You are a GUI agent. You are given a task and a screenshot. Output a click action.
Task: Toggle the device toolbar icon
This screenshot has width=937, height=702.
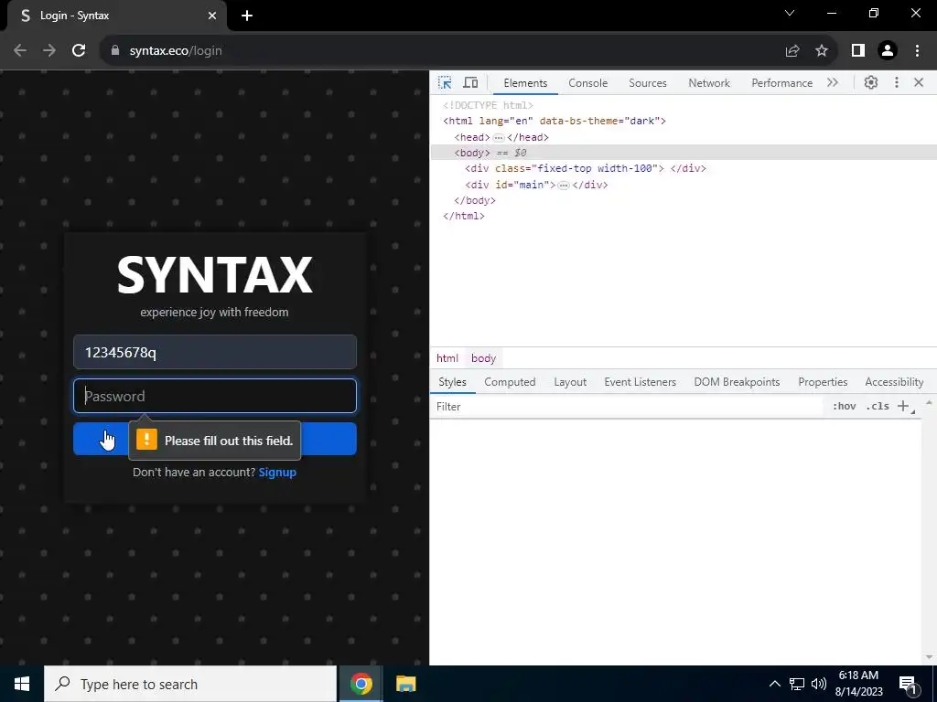pos(471,83)
